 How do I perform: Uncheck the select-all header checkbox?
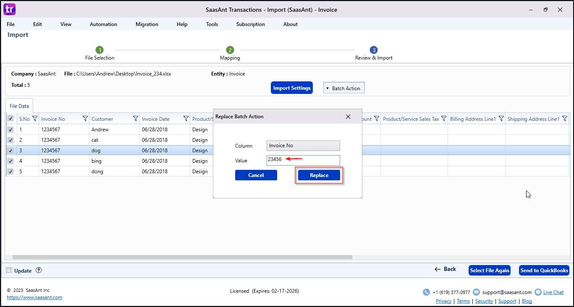coord(10,119)
